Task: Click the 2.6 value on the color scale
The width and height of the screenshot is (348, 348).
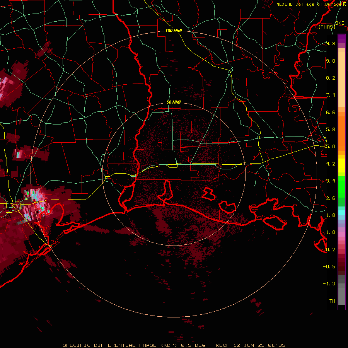Action: (331, 198)
